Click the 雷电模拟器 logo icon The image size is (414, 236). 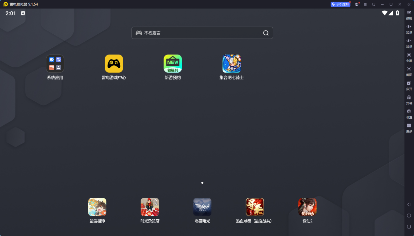click(x=6, y=4)
